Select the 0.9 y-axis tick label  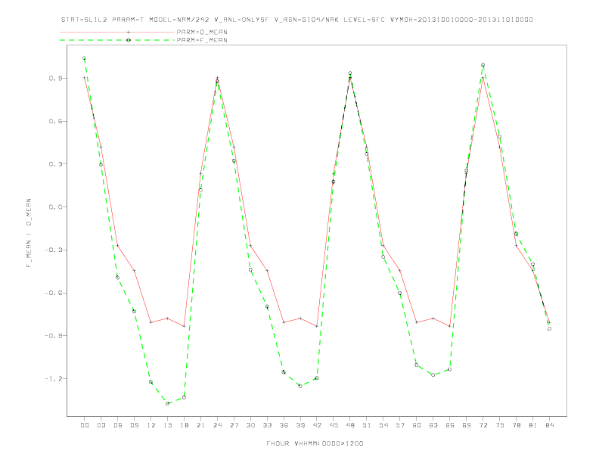(x=55, y=79)
